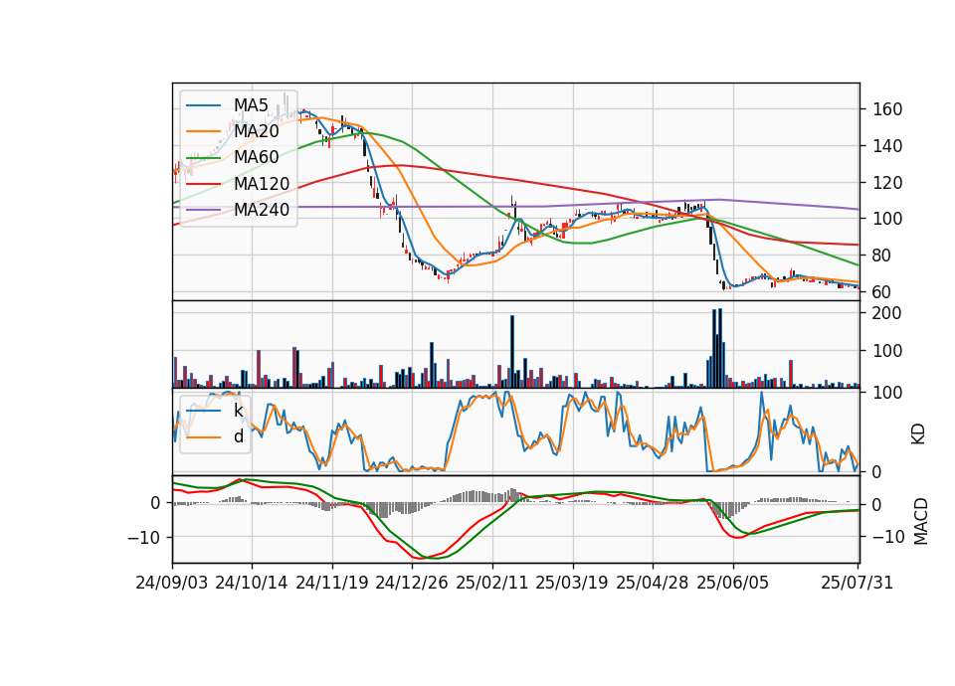Click the 24/10/14 date tick label
This screenshot has width=955, height=686.
pyautogui.click(x=252, y=583)
